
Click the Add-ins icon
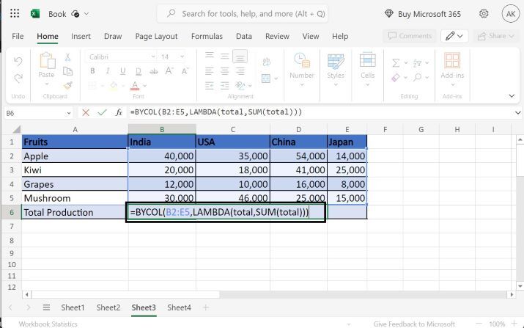click(x=452, y=61)
